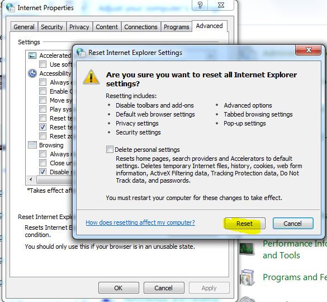Click the 'Accelerated' category label
This screenshot has height=302, width=327.
coord(55,55)
